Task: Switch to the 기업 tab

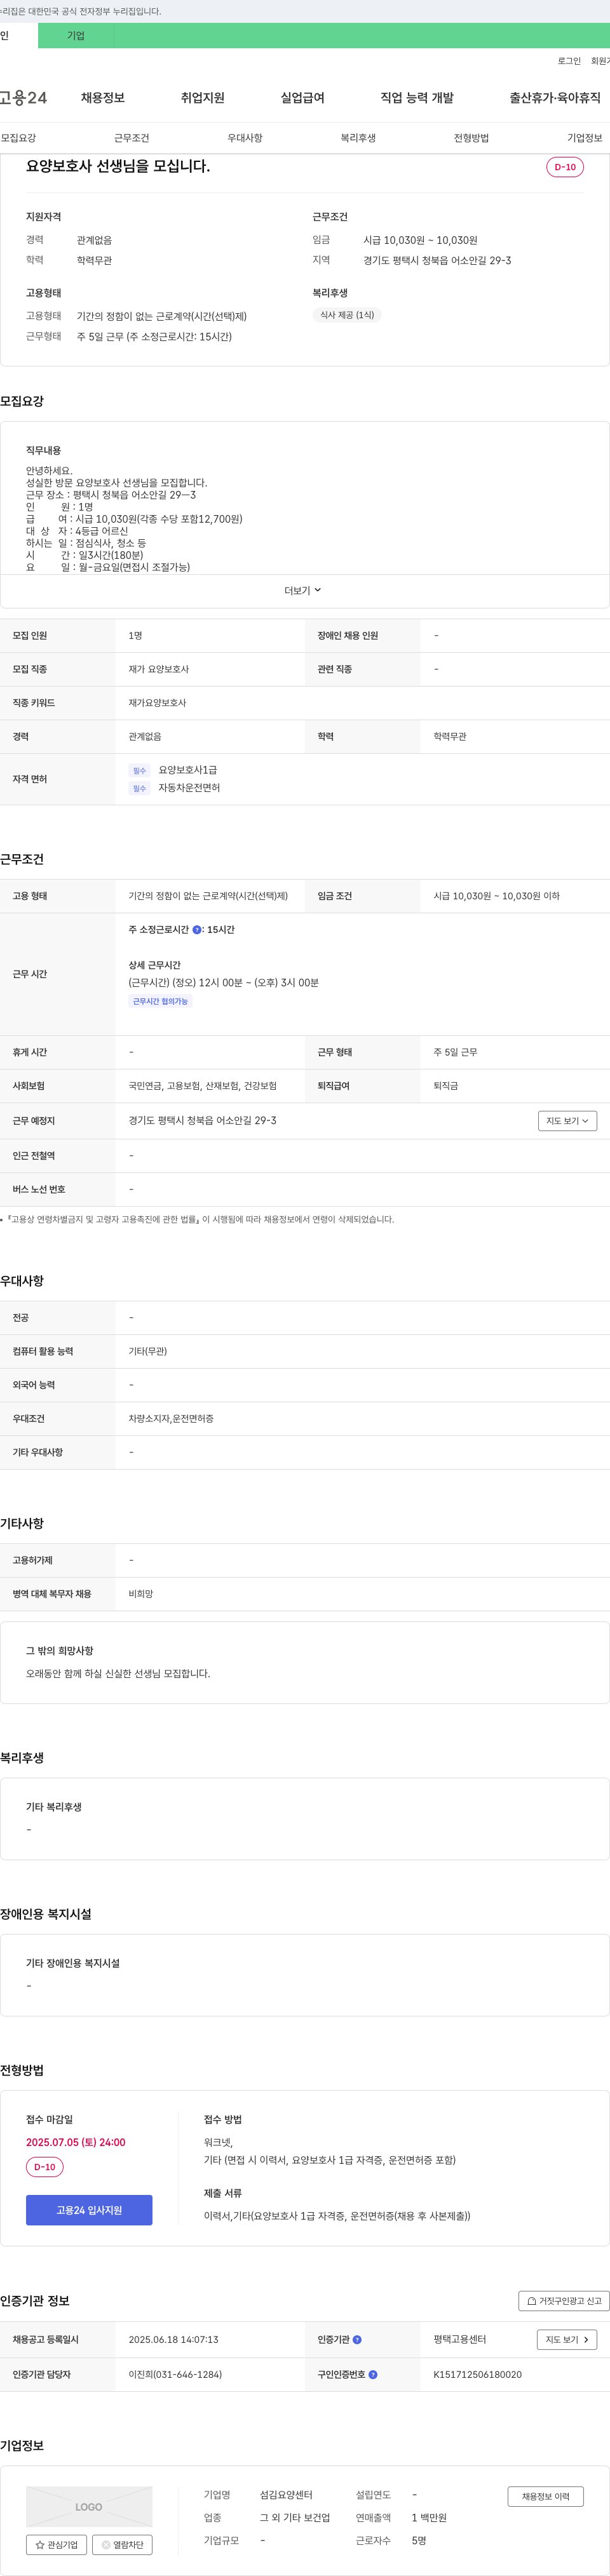Action: coord(76,36)
